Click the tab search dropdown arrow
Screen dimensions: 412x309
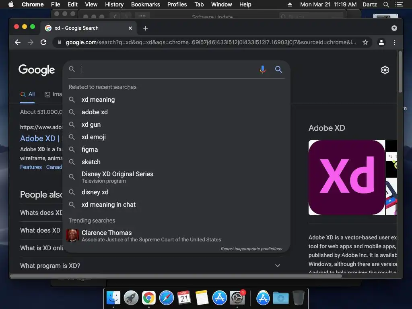pos(394,28)
